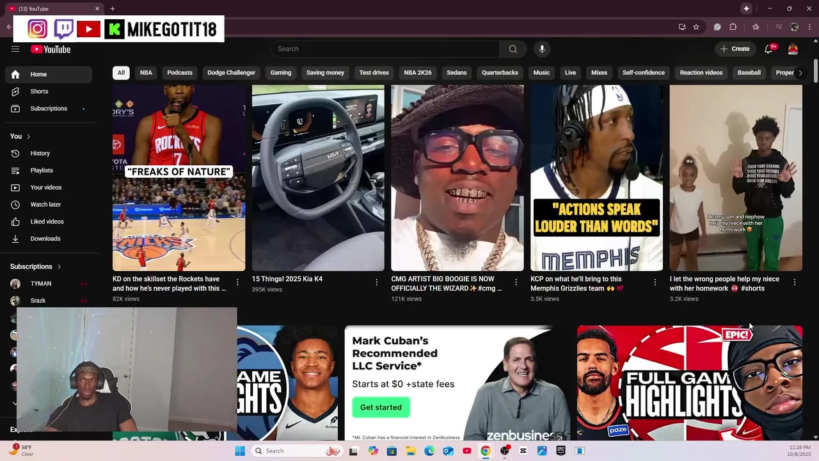Select the Gaming filter chip
819x461 pixels.
(x=280, y=73)
